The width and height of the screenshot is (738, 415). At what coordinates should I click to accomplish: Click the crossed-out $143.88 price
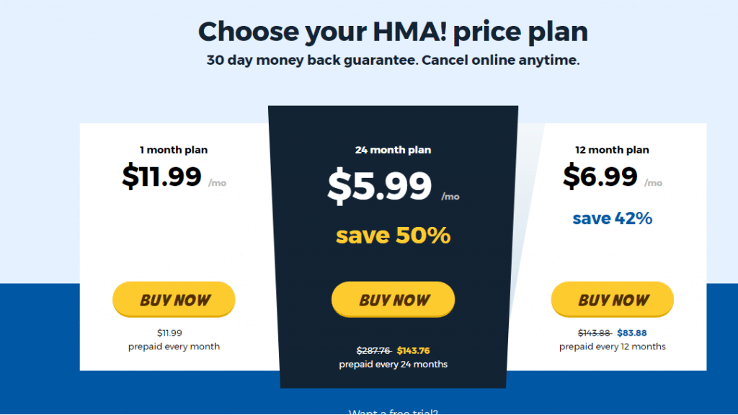pyautogui.click(x=595, y=333)
